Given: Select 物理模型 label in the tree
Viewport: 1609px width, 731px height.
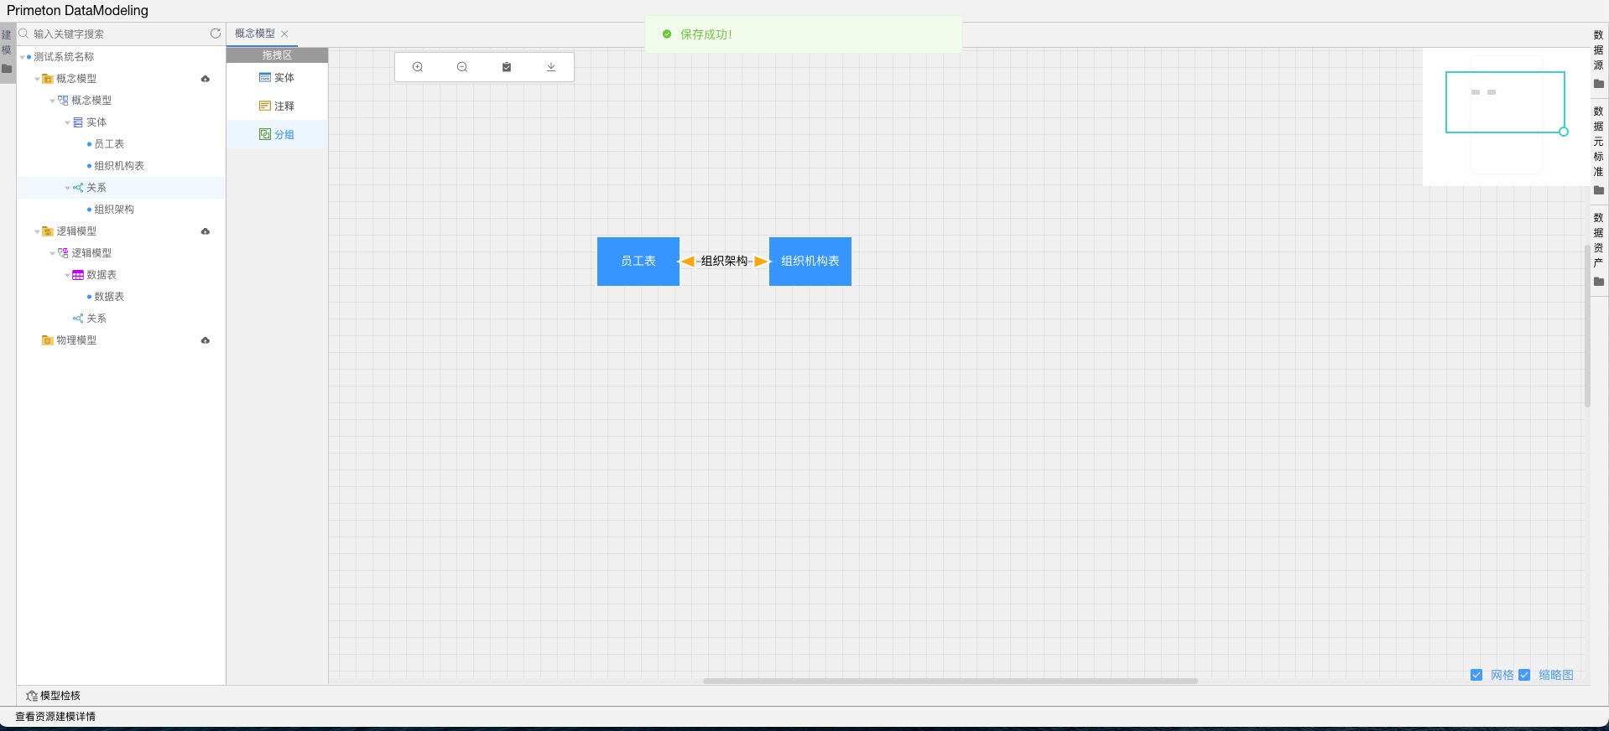Looking at the screenshot, I should click(x=76, y=340).
